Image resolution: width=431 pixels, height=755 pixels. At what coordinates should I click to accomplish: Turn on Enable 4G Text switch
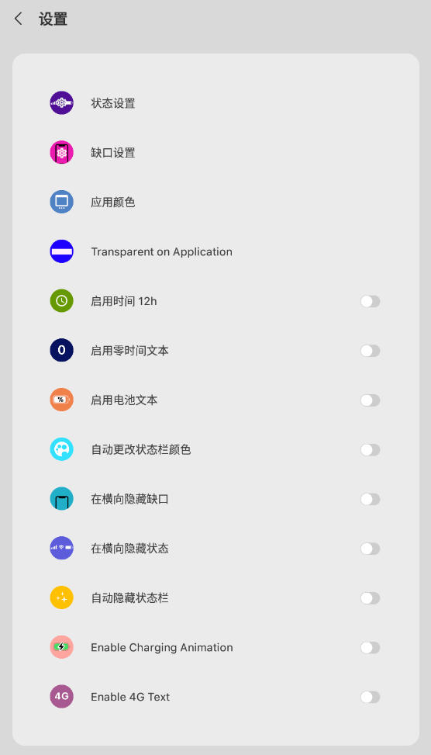tap(371, 698)
